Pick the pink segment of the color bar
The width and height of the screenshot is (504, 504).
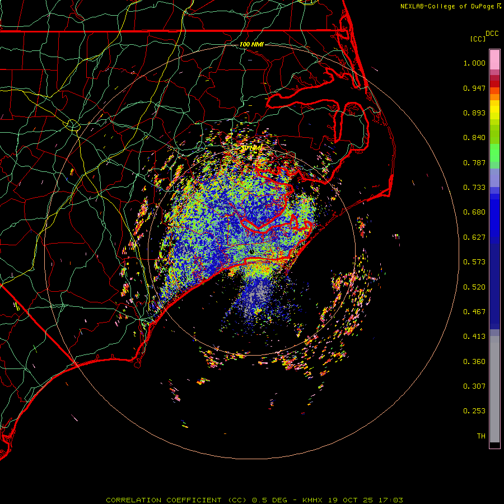pyautogui.click(x=494, y=60)
